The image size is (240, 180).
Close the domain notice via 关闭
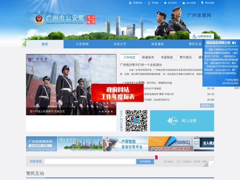tap(237, 88)
